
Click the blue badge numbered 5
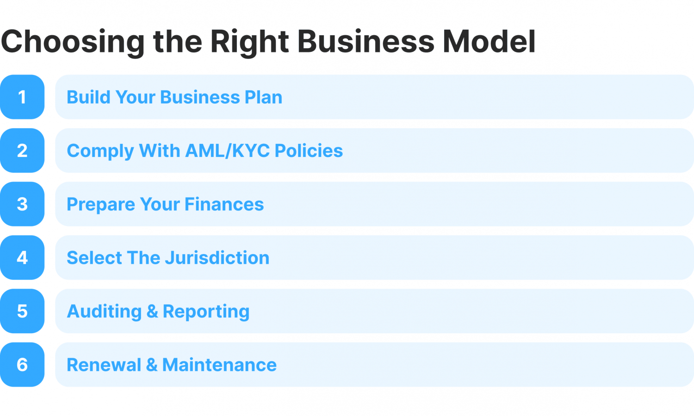click(x=22, y=311)
